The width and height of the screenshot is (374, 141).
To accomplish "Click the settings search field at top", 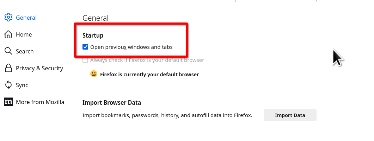I will [276, 1].
